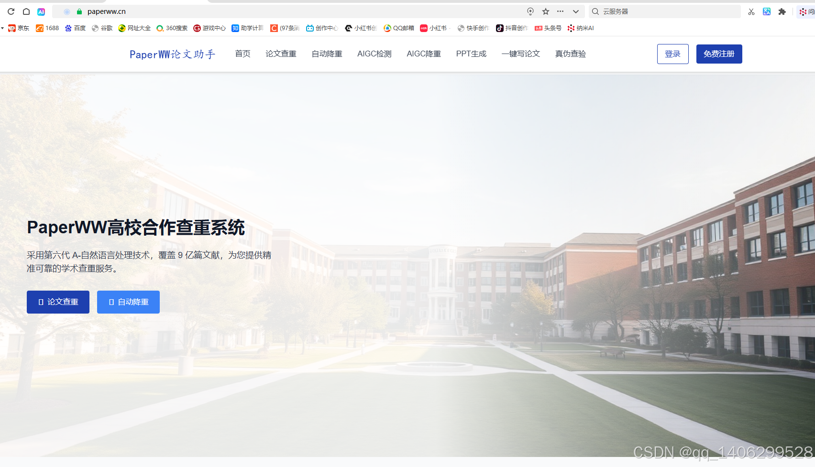Image resolution: width=815 pixels, height=467 pixels.
Task: Click the 登录 button
Action: pyautogui.click(x=672, y=54)
